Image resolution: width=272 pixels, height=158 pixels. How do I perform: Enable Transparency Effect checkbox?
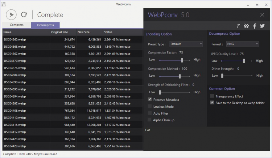click(x=212, y=96)
